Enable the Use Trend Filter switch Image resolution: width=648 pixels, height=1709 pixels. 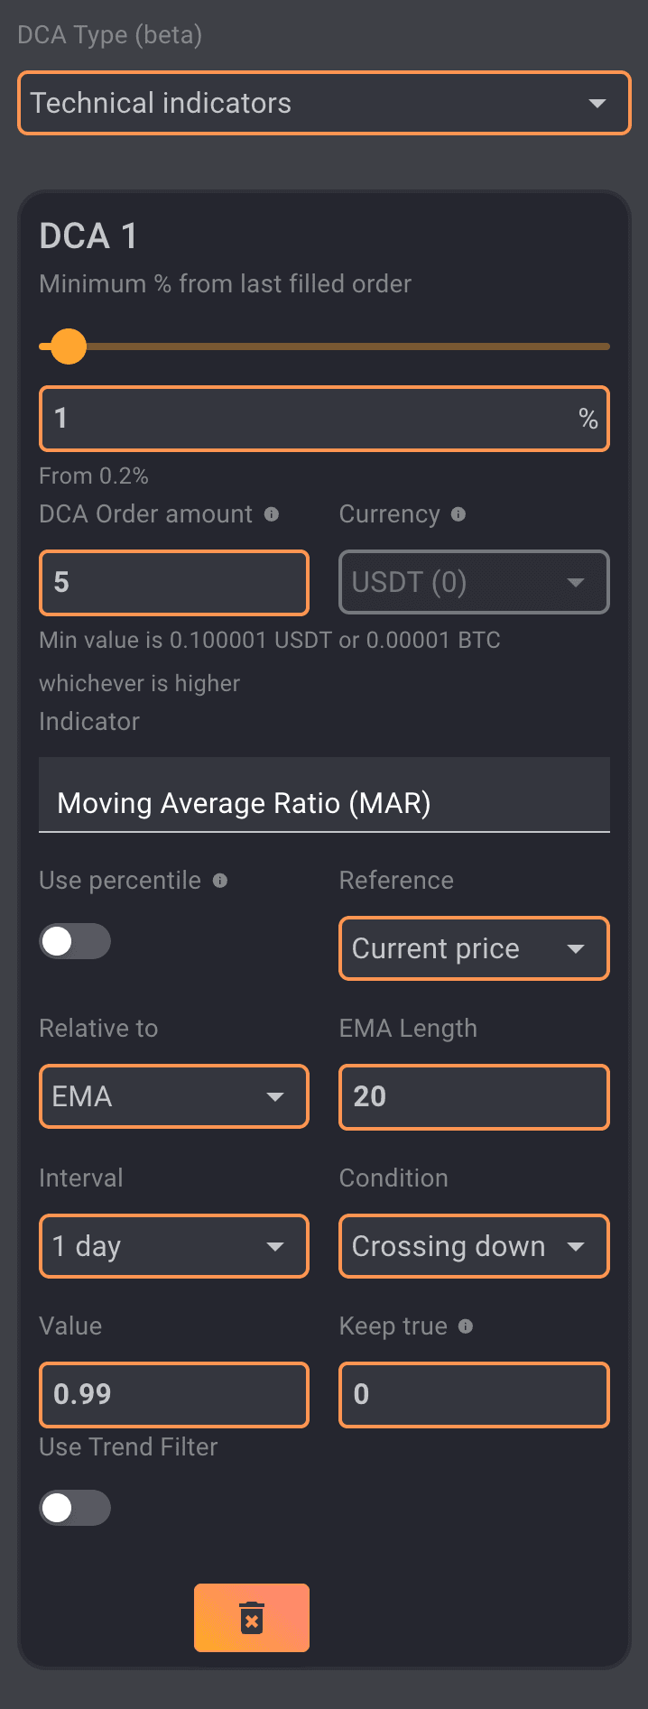[75, 1509]
